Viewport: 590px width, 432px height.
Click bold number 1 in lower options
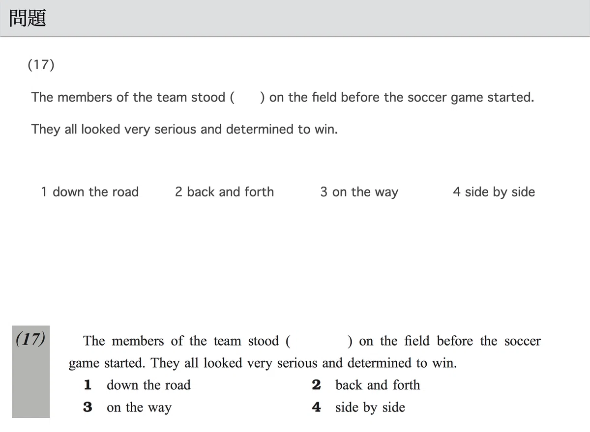point(88,385)
